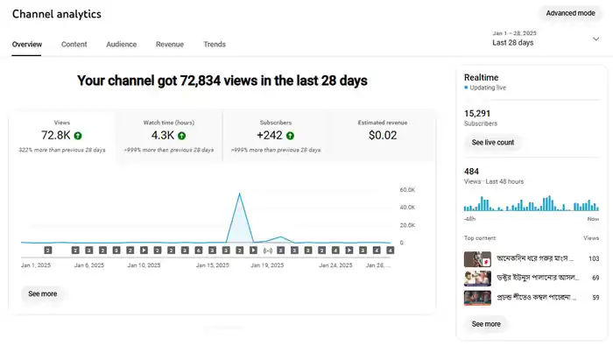
Task: Open the Content tab
Action: [74, 44]
